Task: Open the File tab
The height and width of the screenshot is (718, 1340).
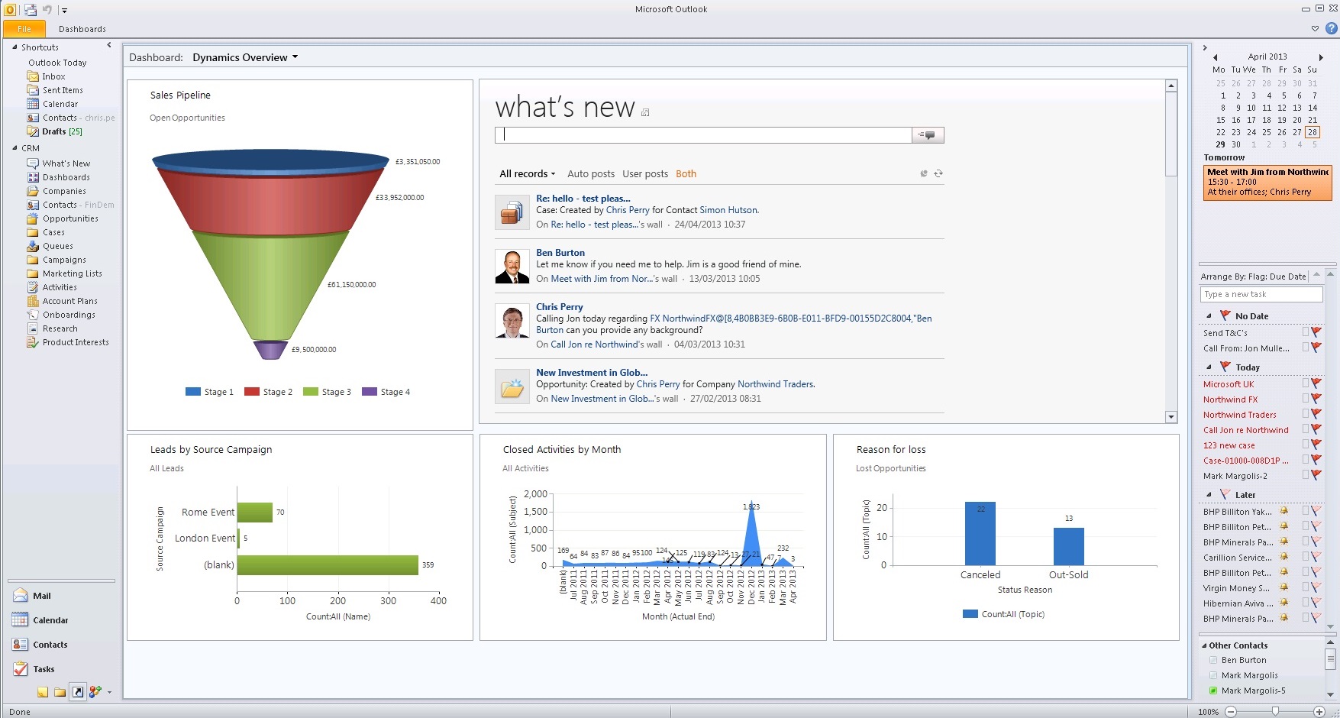Action: tap(24, 29)
